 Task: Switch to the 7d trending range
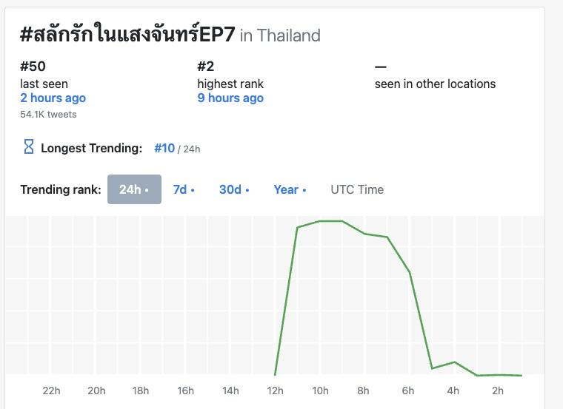(x=184, y=189)
